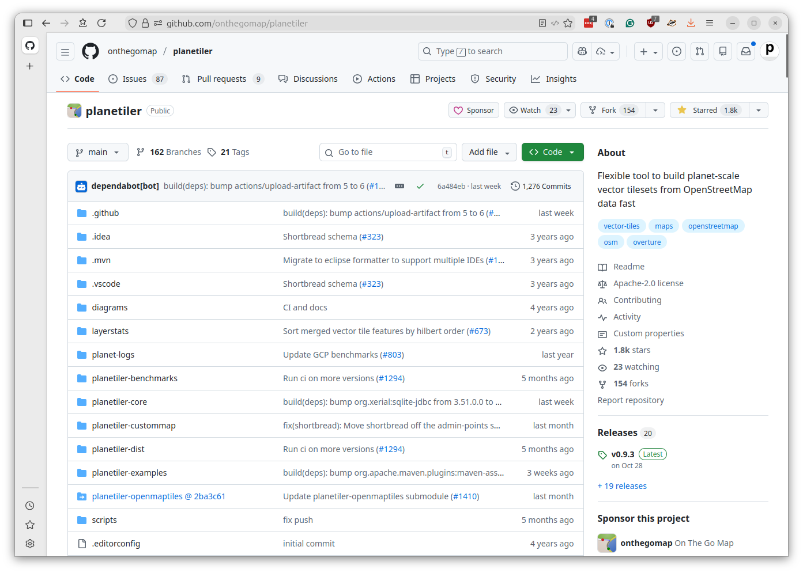
Task: Click the sidebar hamburger menu icon
Action: tap(65, 51)
